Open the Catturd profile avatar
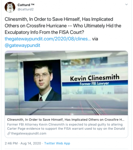This screenshot has width=133, height=150. point(10,7)
